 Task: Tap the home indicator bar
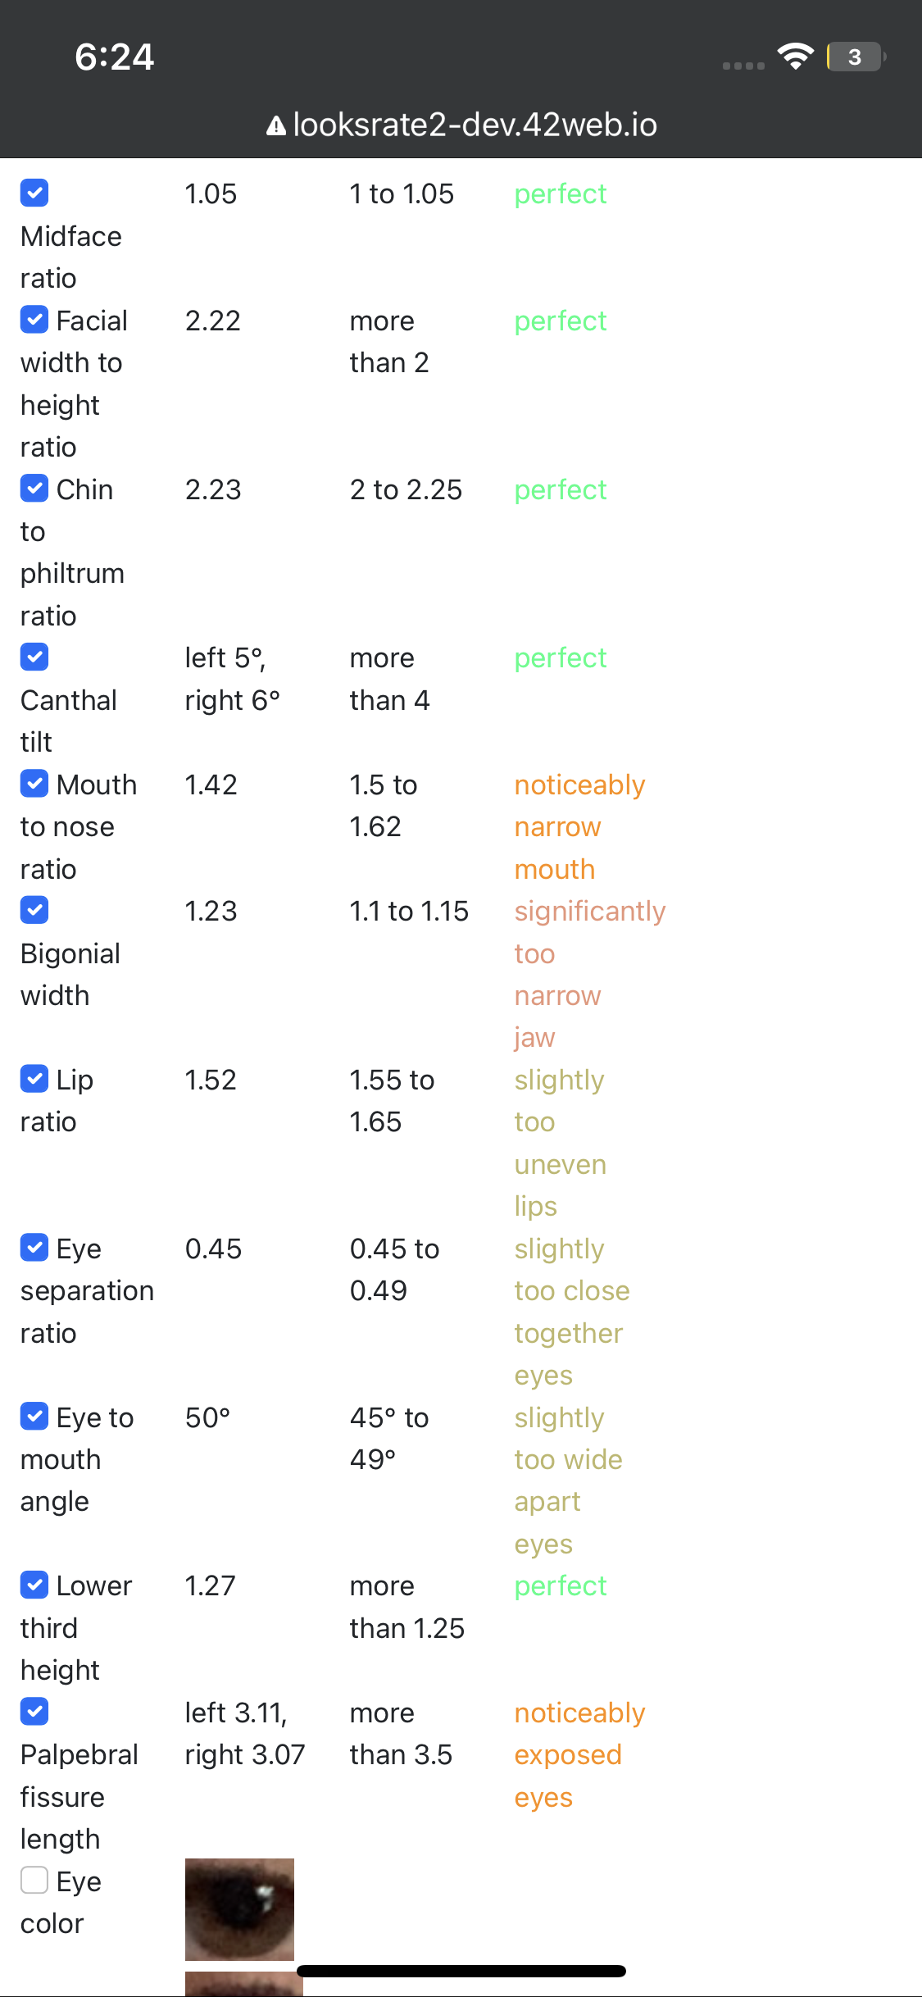pos(461,1971)
